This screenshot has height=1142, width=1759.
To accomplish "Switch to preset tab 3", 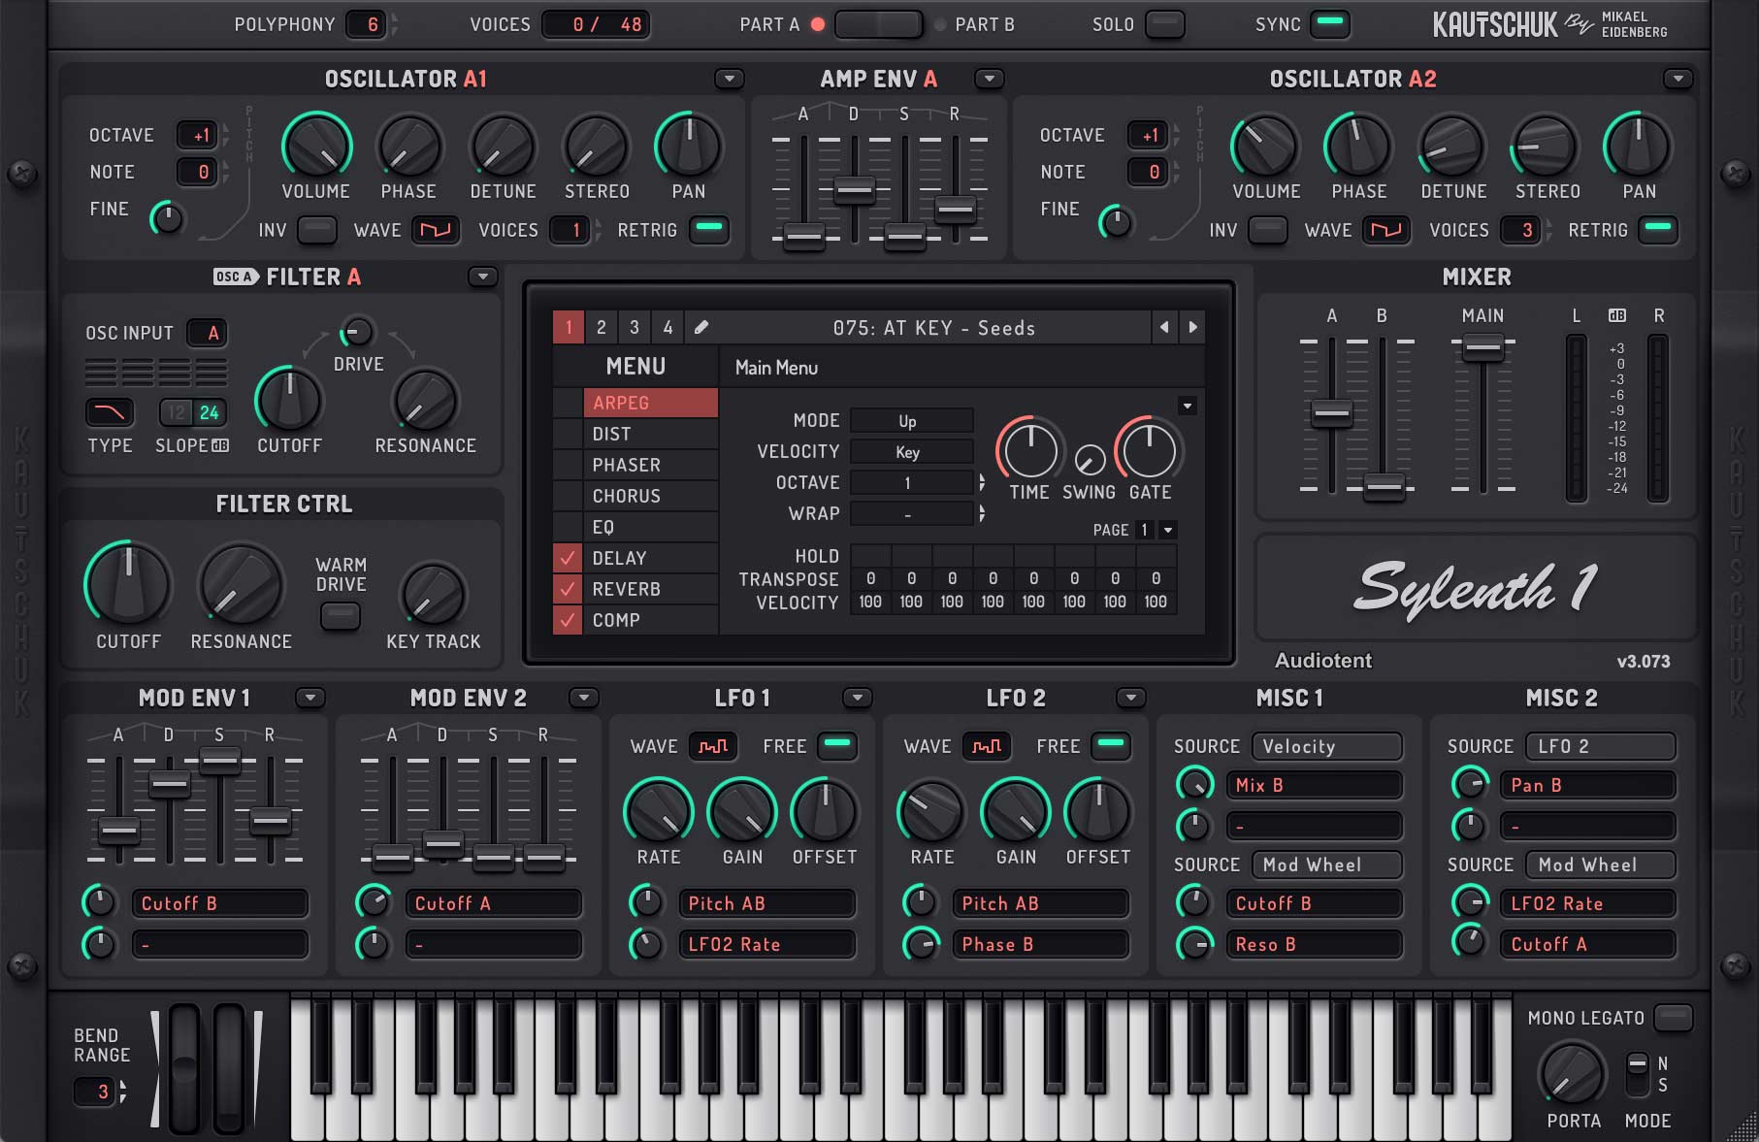I will point(634,328).
